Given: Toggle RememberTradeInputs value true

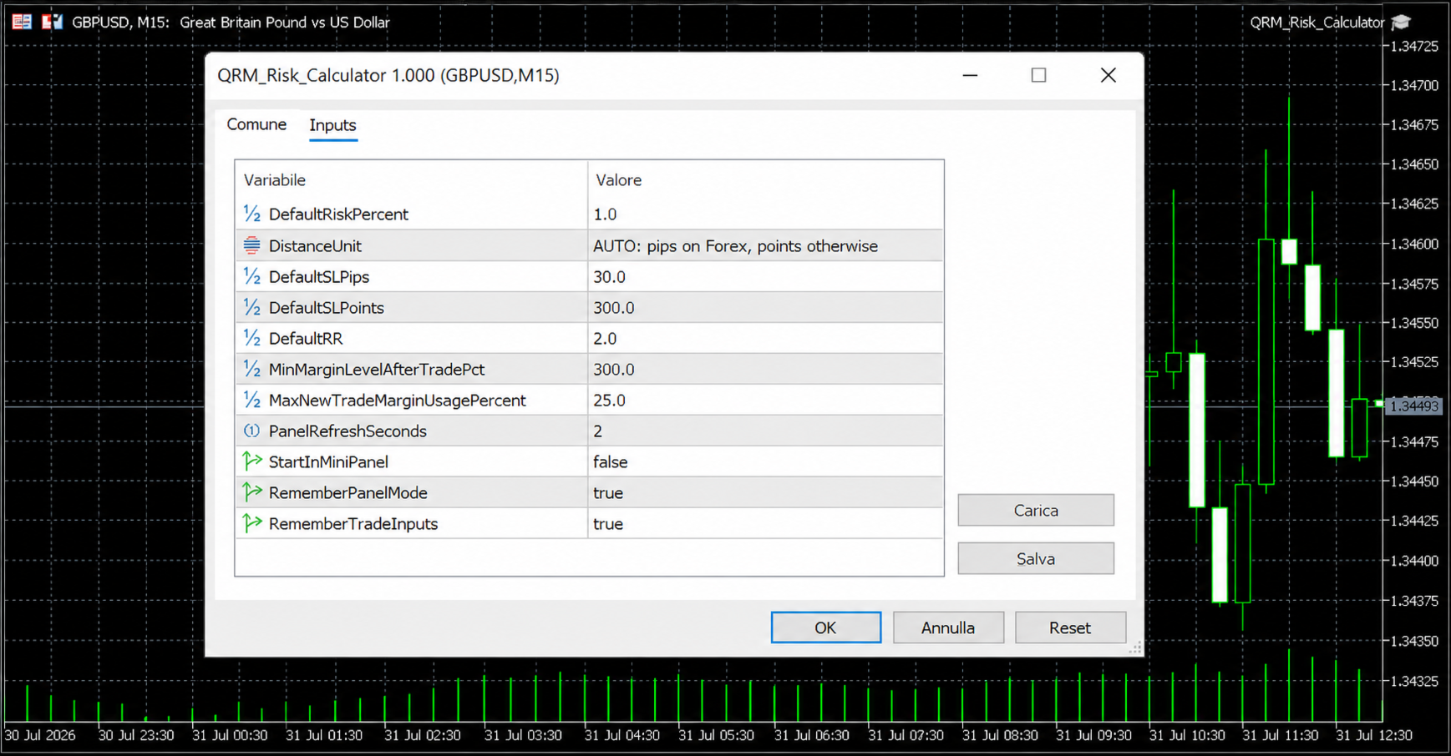Looking at the screenshot, I should click(x=765, y=523).
